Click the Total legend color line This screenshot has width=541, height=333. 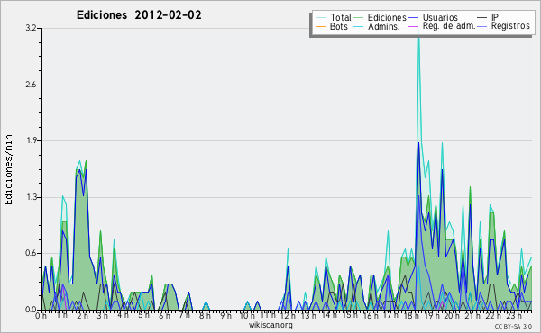[x=320, y=18]
